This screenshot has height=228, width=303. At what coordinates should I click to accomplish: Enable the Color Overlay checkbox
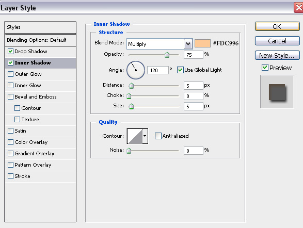(x=10, y=142)
